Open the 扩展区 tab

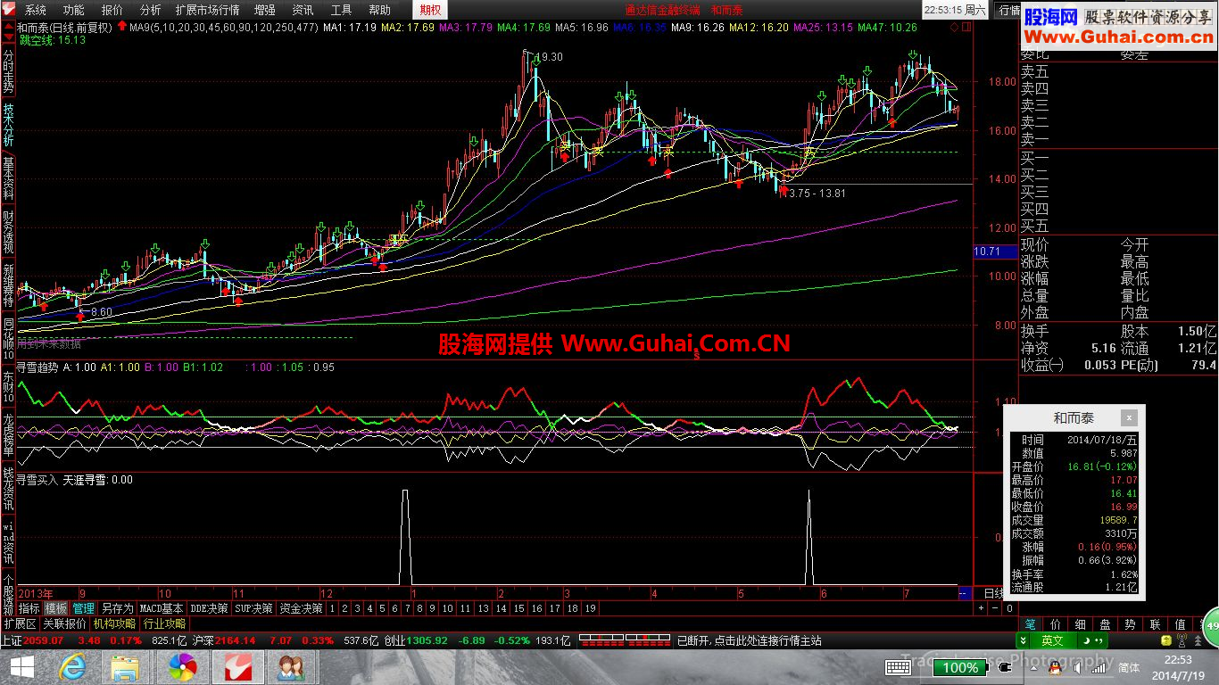[20, 623]
